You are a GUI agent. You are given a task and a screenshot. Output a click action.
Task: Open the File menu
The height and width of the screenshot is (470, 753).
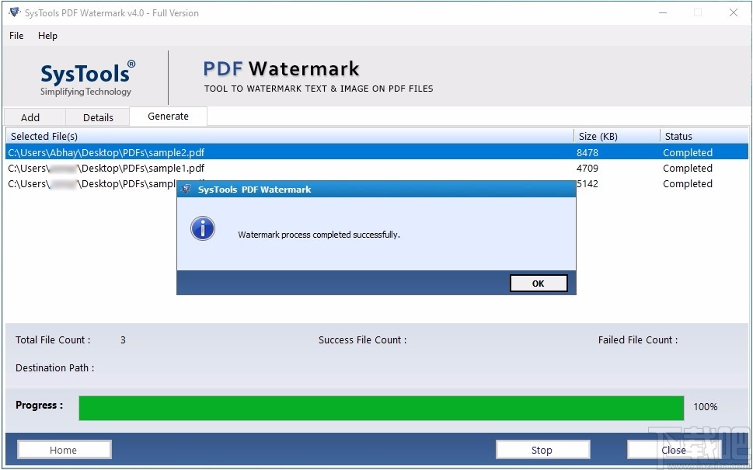pyautogui.click(x=16, y=36)
